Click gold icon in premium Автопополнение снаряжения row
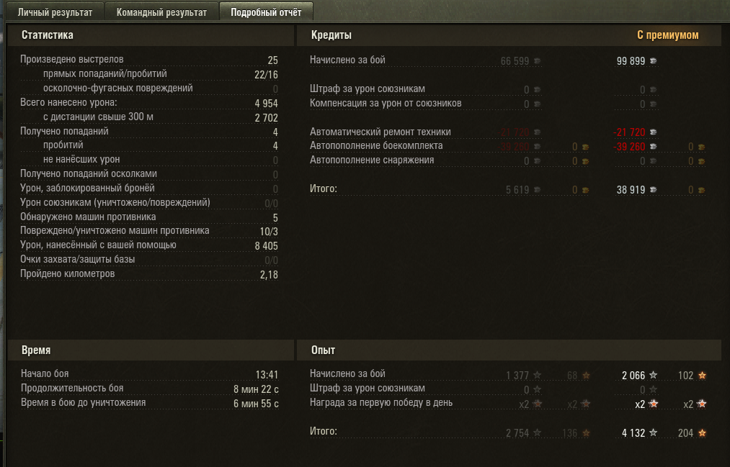Viewport: 730px width, 467px height. pos(702,162)
